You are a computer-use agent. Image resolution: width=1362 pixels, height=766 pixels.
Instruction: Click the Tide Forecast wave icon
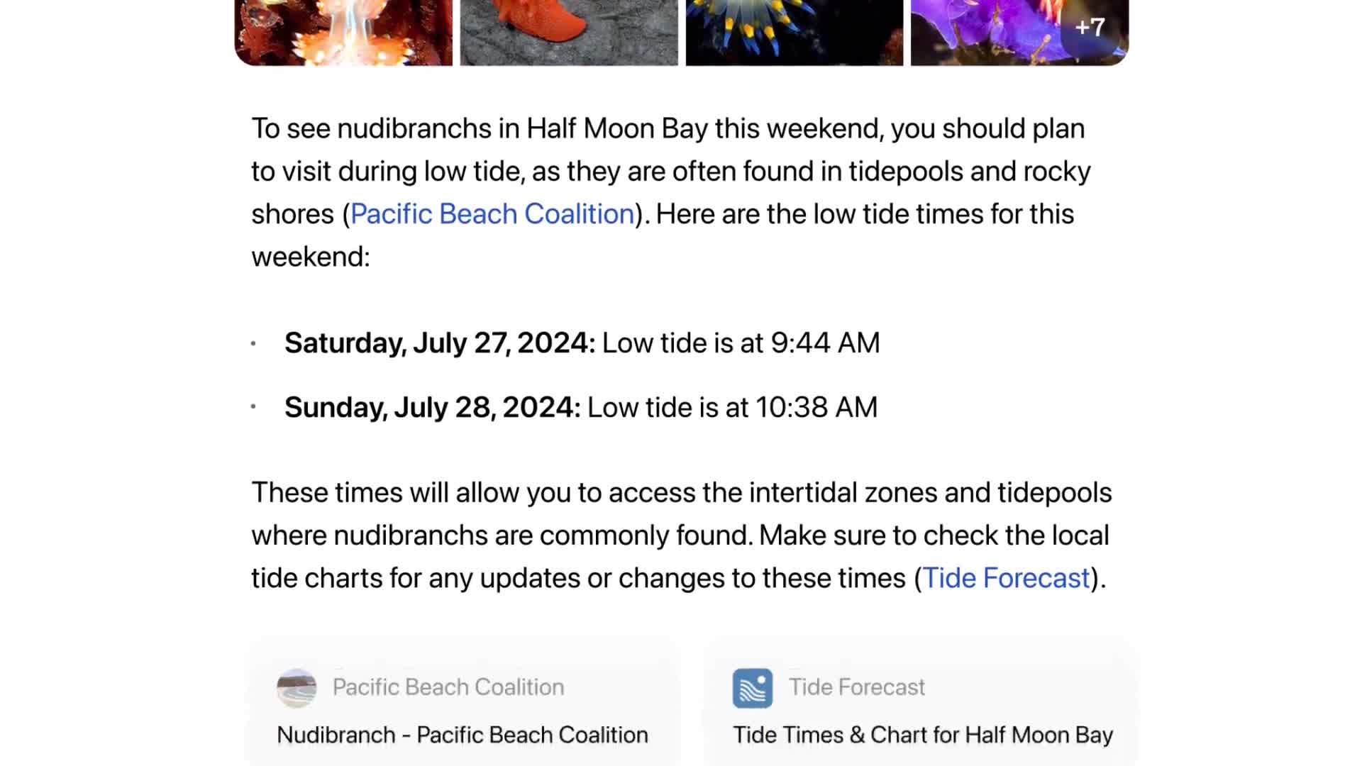pos(752,688)
